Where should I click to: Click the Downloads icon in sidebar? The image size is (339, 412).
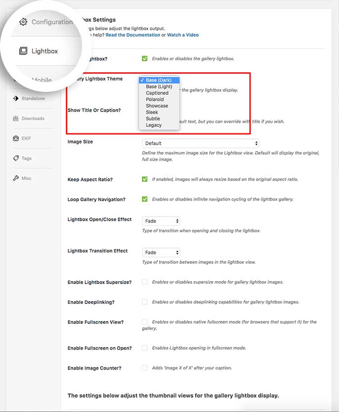[16, 119]
